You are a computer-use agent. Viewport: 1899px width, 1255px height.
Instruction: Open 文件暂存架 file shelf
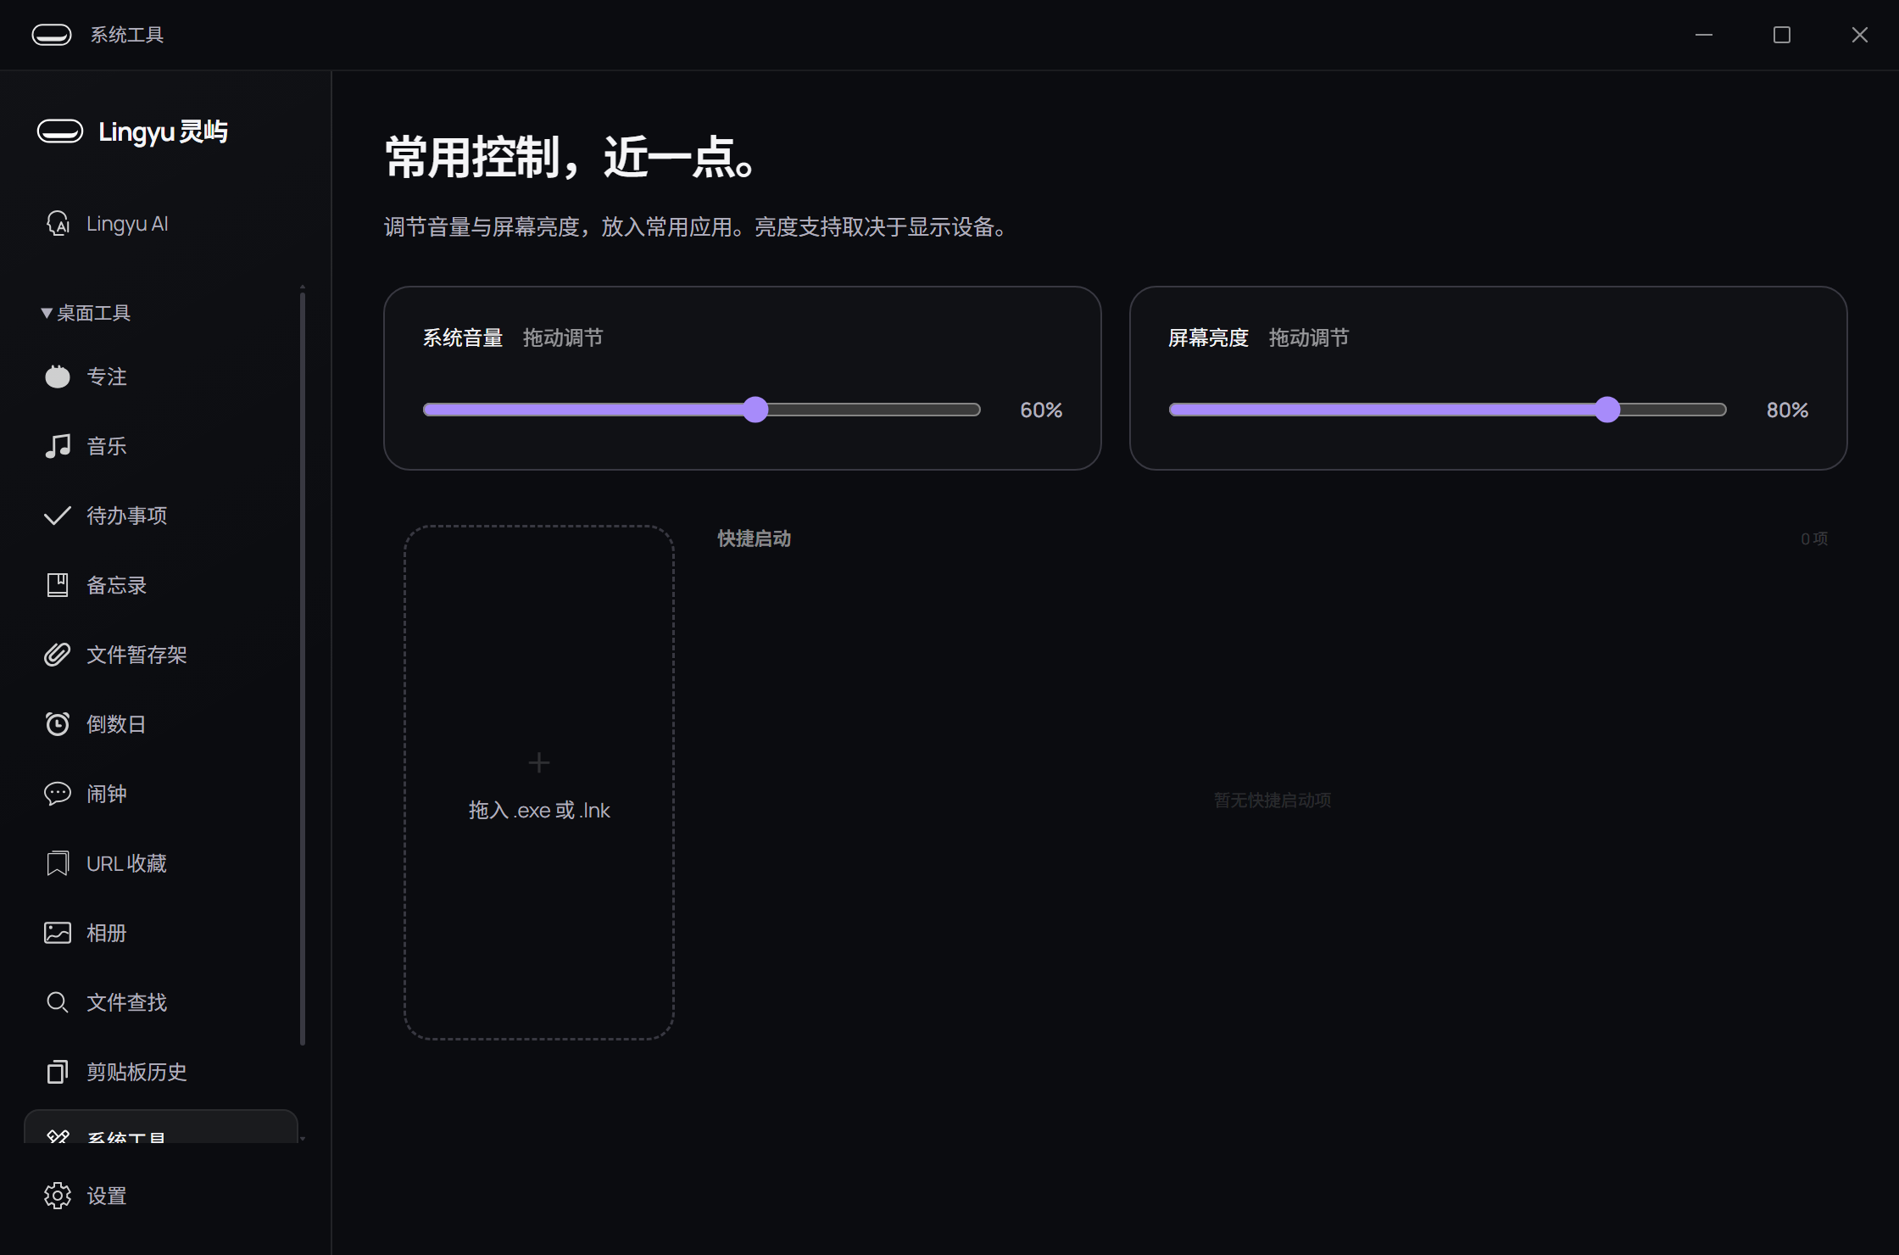tap(161, 655)
